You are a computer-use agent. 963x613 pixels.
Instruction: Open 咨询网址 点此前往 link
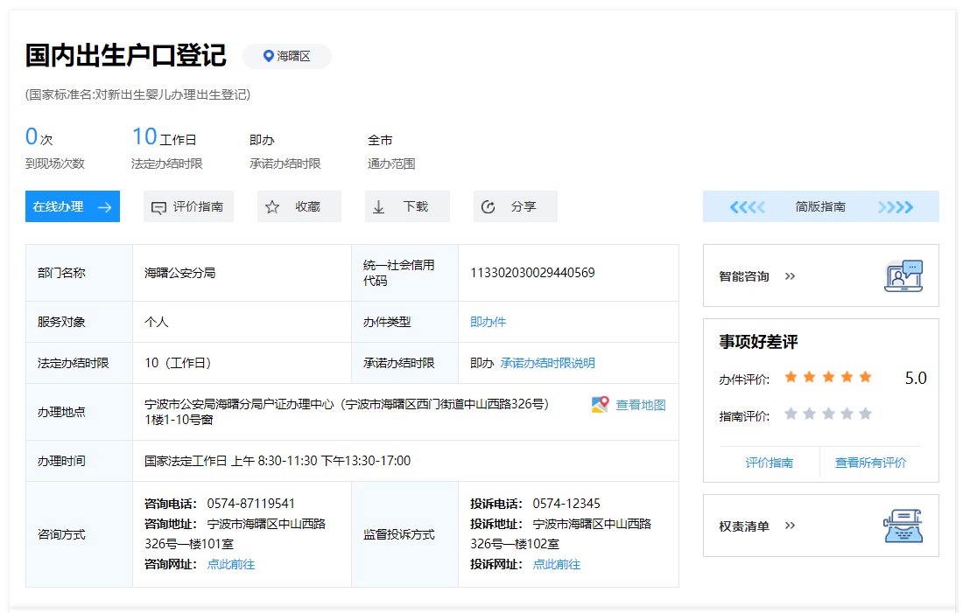(x=230, y=564)
